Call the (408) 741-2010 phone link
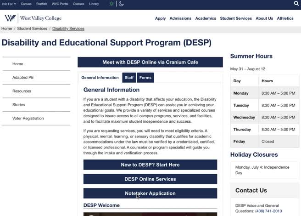 point(268,211)
